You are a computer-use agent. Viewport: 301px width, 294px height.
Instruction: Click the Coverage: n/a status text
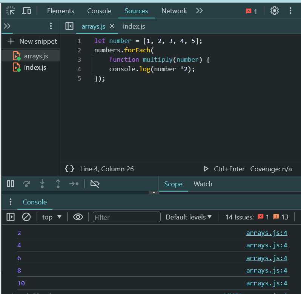[x=271, y=169]
